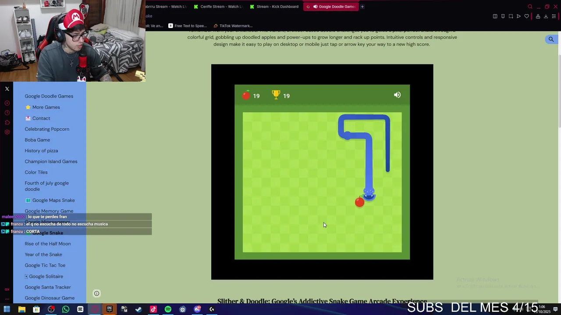Click the trophy high score icon
The height and width of the screenshot is (315, 561).
tap(276, 94)
